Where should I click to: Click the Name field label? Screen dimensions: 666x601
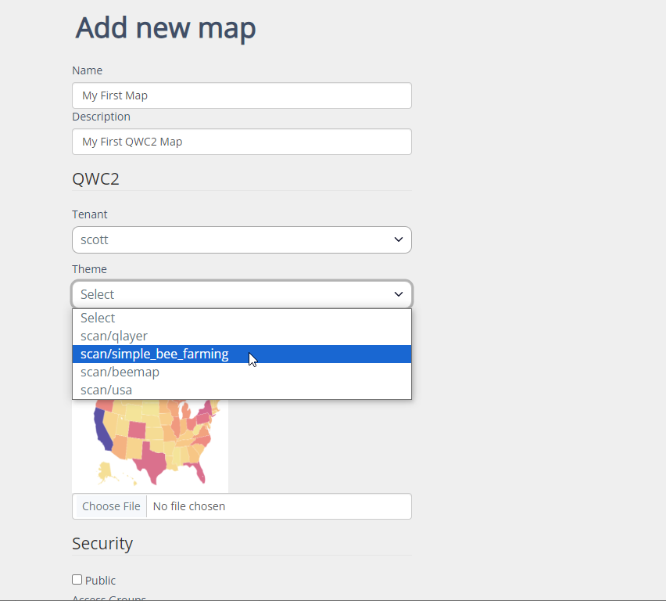pyautogui.click(x=87, y=70)
